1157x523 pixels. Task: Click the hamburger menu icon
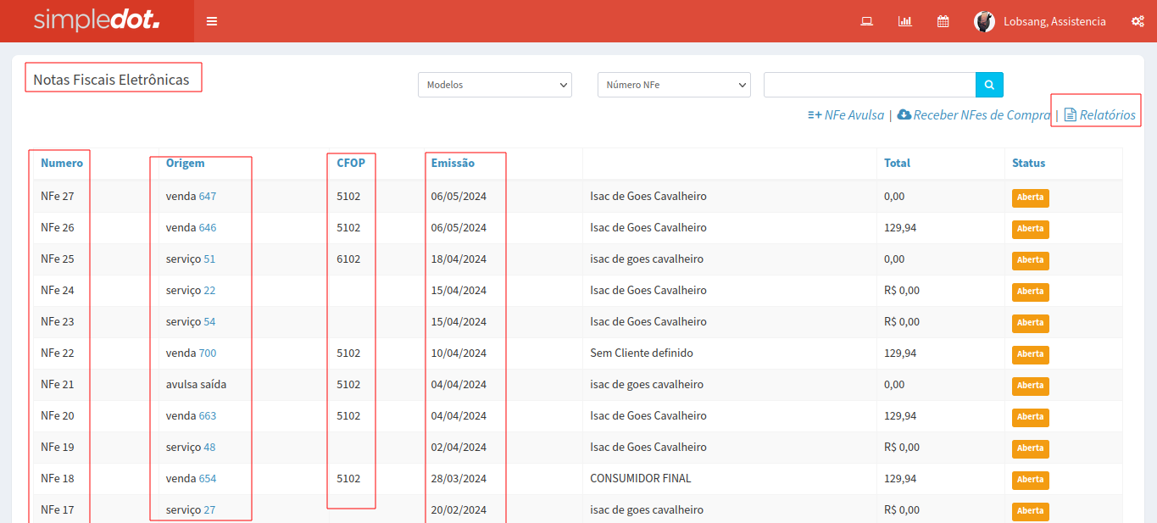[212, 21]
